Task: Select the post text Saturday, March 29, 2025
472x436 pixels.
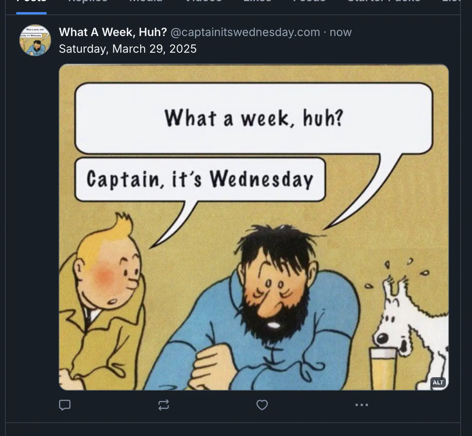Action: click(128, 49)
